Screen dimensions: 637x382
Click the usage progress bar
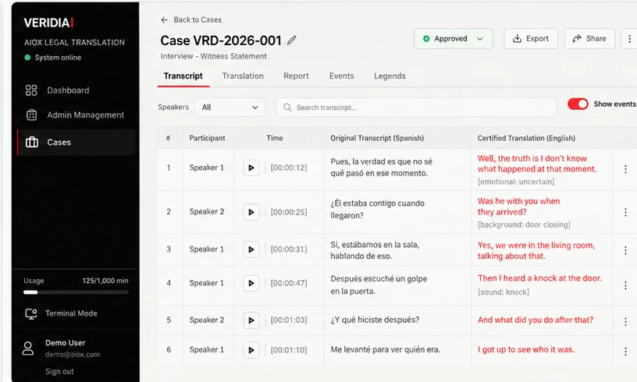76,292
